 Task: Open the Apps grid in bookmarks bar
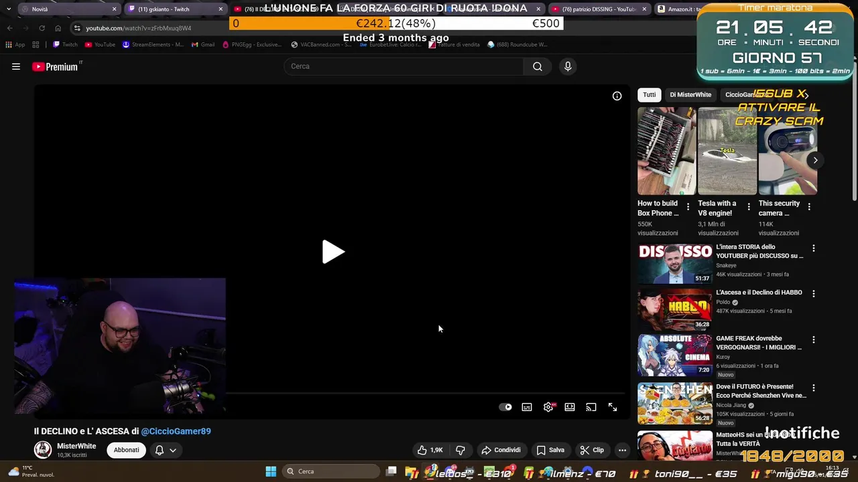[x=15, y=44]
